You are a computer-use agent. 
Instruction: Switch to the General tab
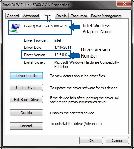(x=13, y=16)
